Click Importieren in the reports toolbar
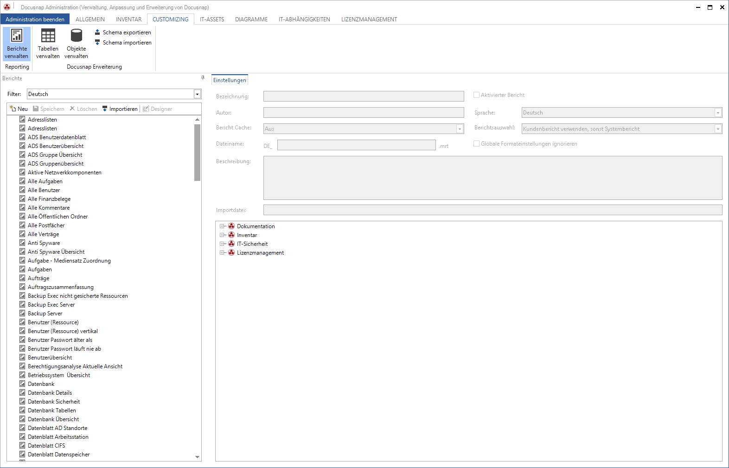 [x=120, y=109]
